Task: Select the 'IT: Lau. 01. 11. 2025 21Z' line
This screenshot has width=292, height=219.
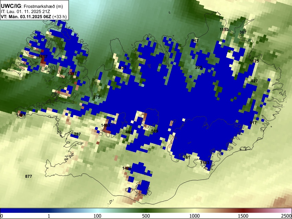Action: 25,11
